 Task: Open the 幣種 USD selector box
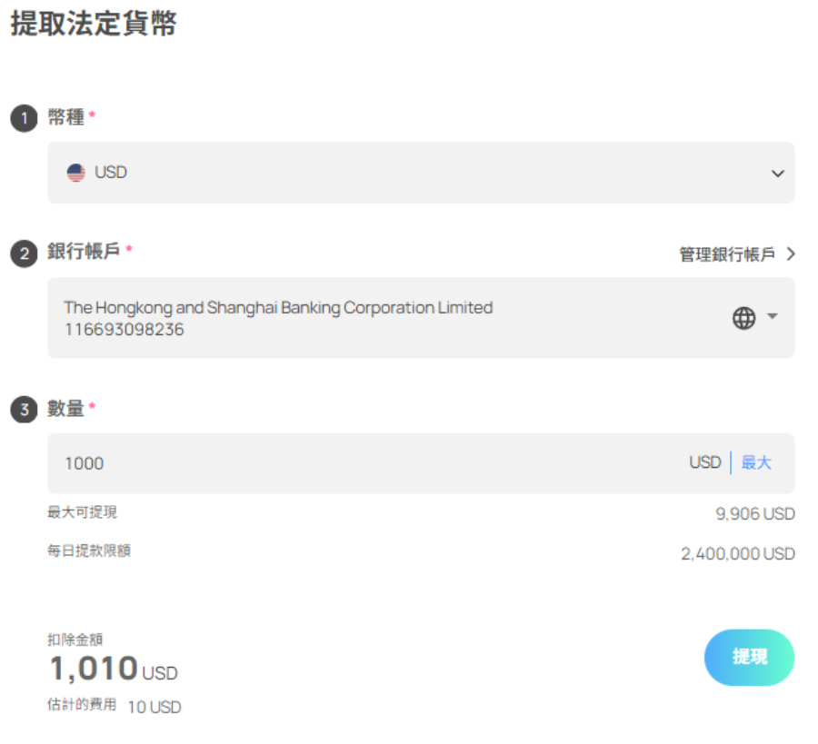pyautogui.click(x=421, y=173)
